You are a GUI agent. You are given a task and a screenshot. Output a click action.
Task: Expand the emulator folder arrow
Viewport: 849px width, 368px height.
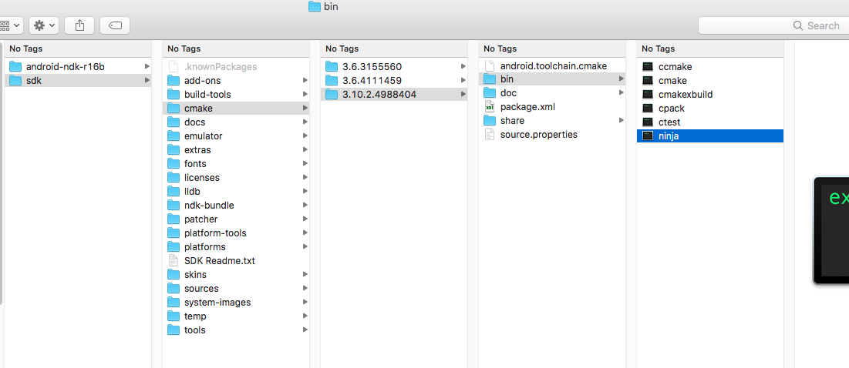(x=305, y=136)
